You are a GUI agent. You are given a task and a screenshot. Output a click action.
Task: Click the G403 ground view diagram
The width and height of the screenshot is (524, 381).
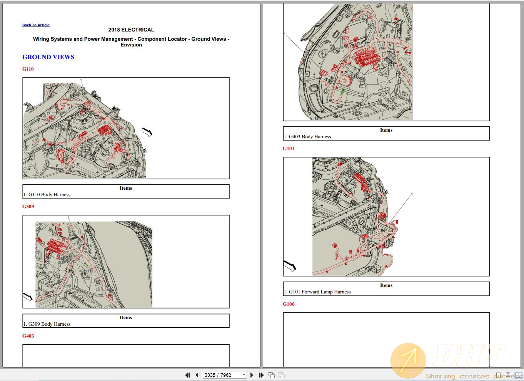click(x=386, y=62)
